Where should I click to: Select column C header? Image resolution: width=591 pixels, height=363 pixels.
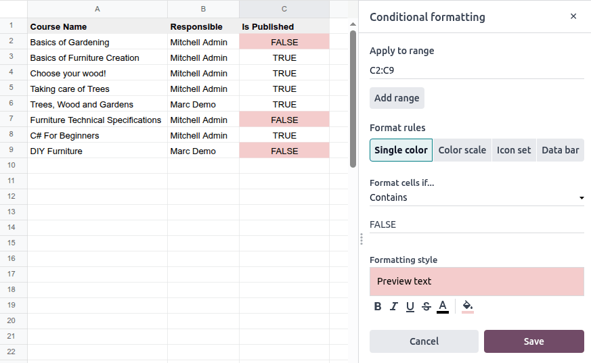[x=284, y=9]
